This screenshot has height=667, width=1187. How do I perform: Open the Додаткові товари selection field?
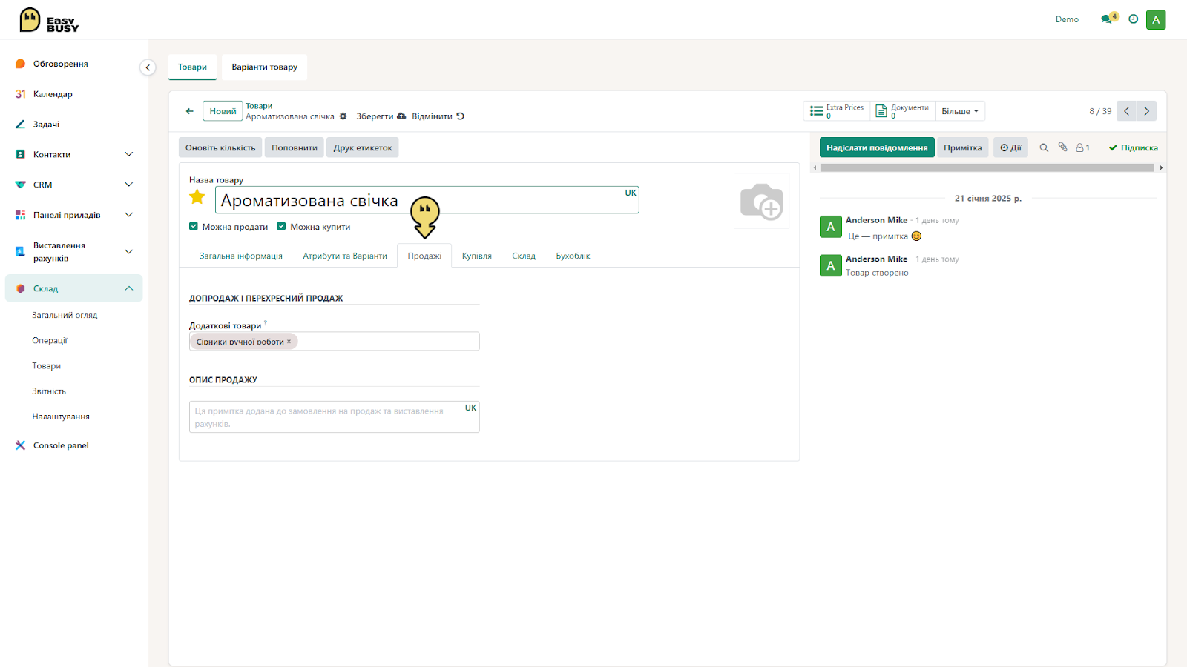[335, 341]
